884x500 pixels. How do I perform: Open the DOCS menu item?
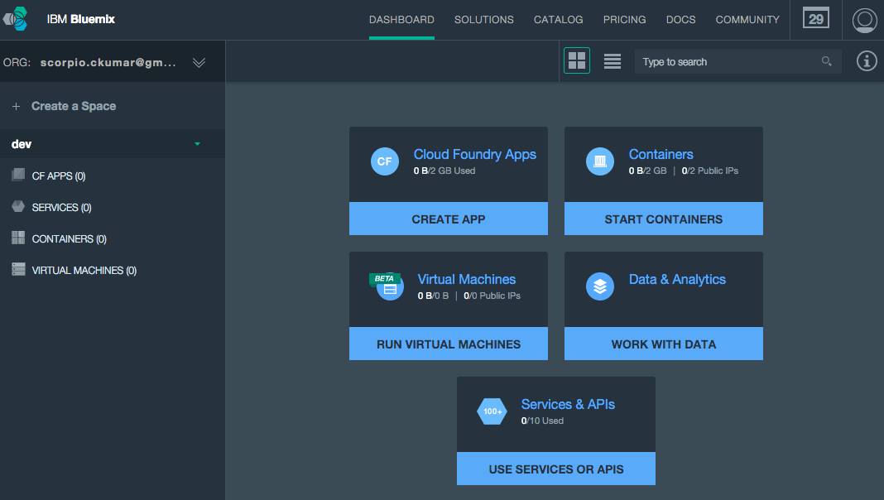[x=680, y=20]
